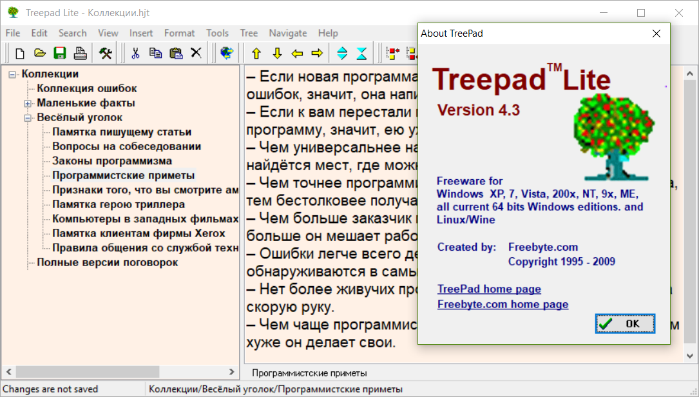Open the Freebyte.com home page link
Viewport: 699px width, 397px height.
503,304
